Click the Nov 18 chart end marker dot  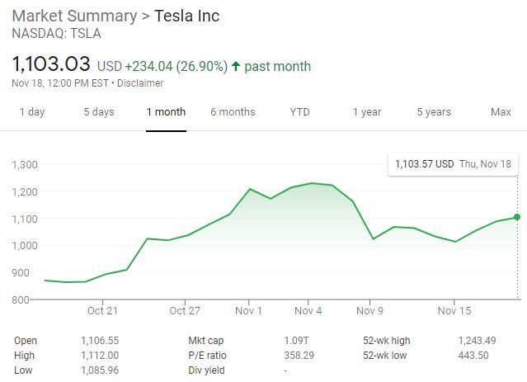point(517,217)
